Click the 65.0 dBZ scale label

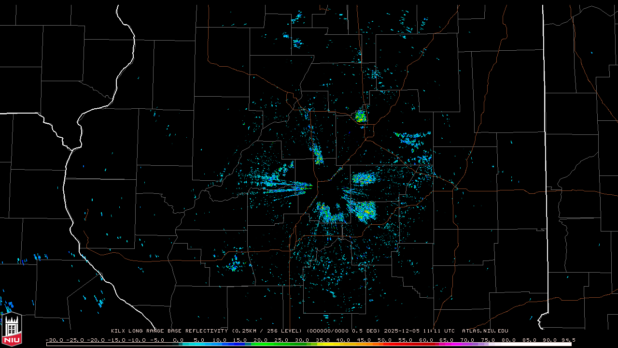[x=446, y=340]
